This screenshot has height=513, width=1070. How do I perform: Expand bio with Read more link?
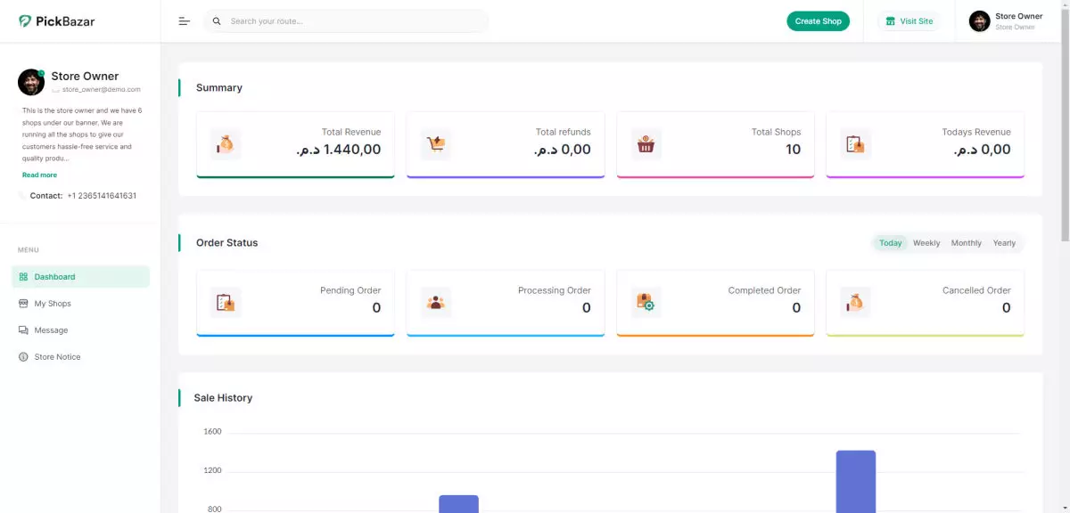pyautogui.click(x=39, y=175)
